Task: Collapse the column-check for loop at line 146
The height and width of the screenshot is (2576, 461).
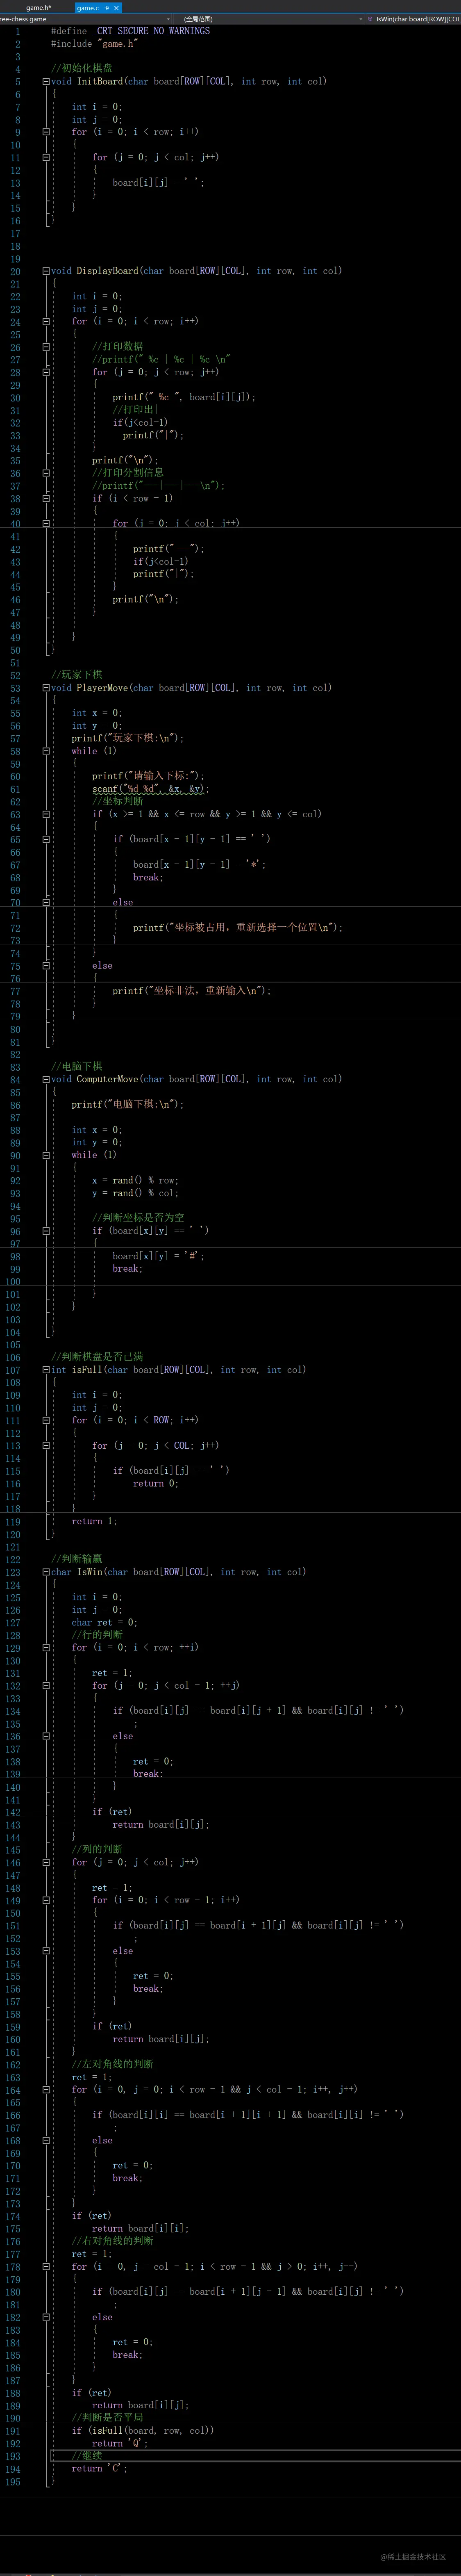Action: (x=46, y=1862)
